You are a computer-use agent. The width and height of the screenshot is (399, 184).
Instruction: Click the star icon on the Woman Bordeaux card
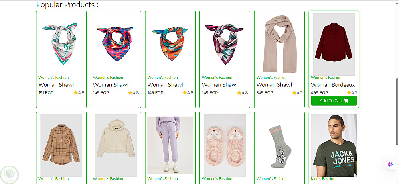(349, 93)
